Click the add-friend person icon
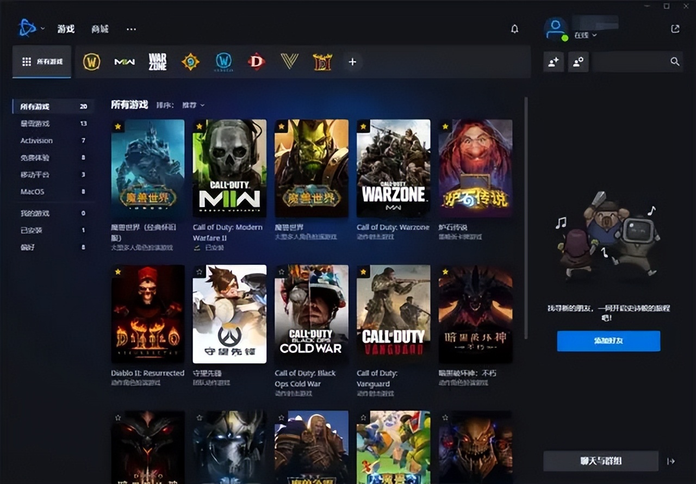Screen dimensions: 696x484 tap(553, 62)
